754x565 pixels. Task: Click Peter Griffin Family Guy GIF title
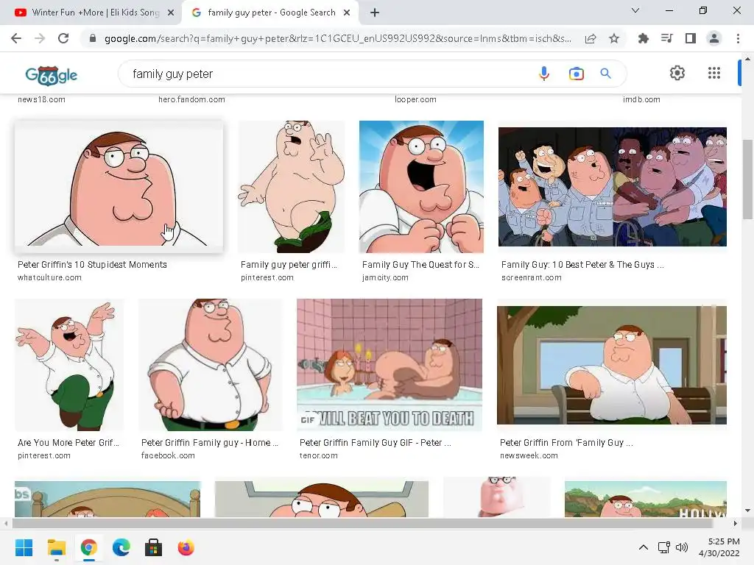[375, 442]
